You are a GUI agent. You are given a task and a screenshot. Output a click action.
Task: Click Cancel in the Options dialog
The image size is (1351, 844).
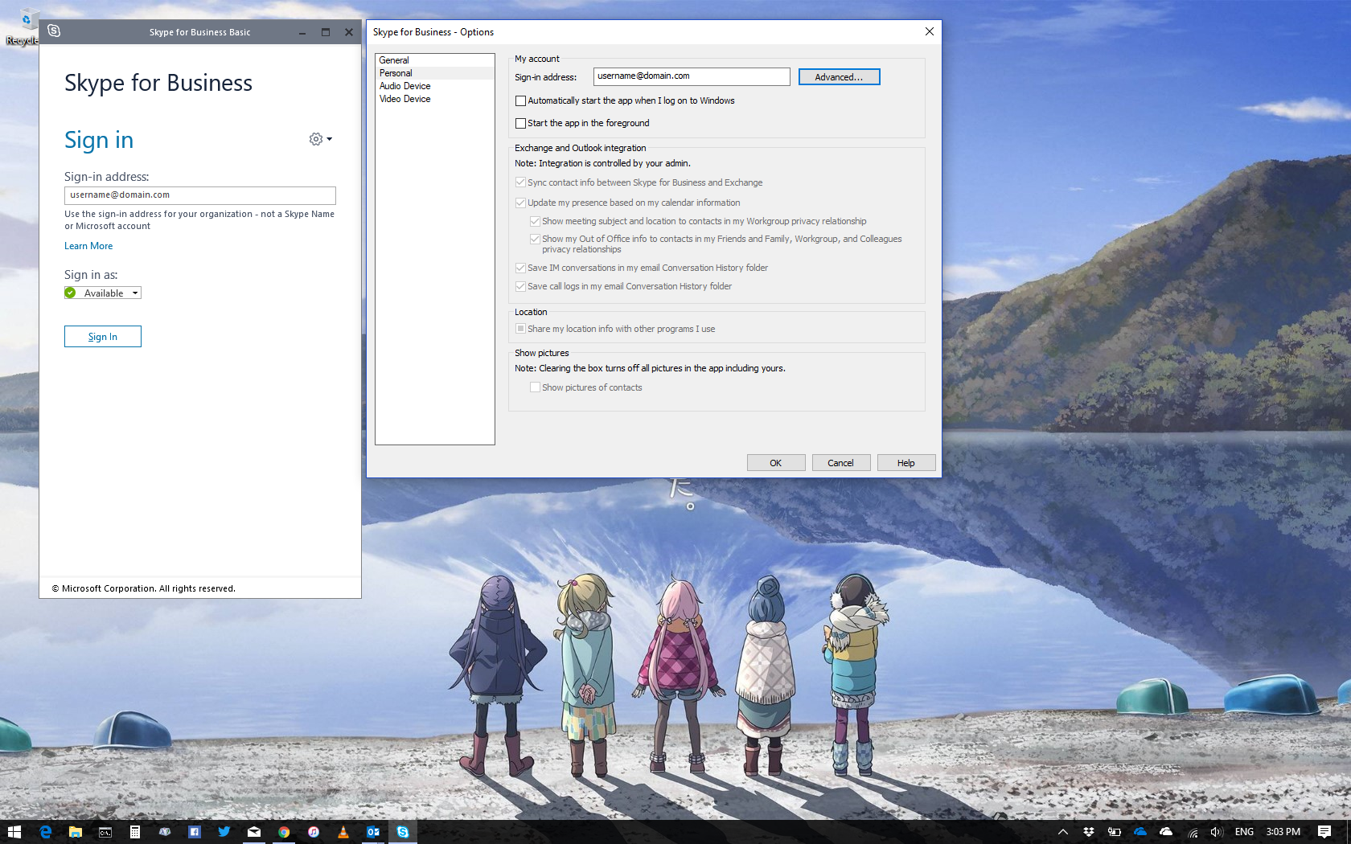tap(840, 463)
